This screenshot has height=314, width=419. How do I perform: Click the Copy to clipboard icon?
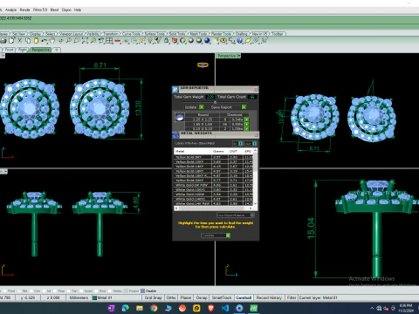point(28,41)
